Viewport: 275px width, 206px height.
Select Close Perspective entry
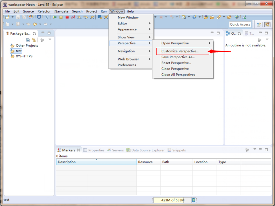[x=183, y=69]
